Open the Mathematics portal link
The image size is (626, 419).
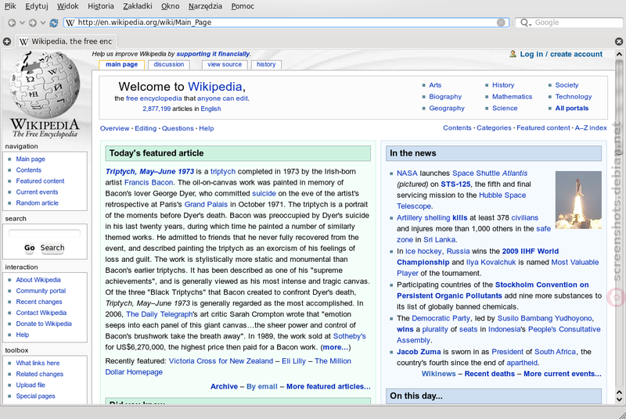513,96
